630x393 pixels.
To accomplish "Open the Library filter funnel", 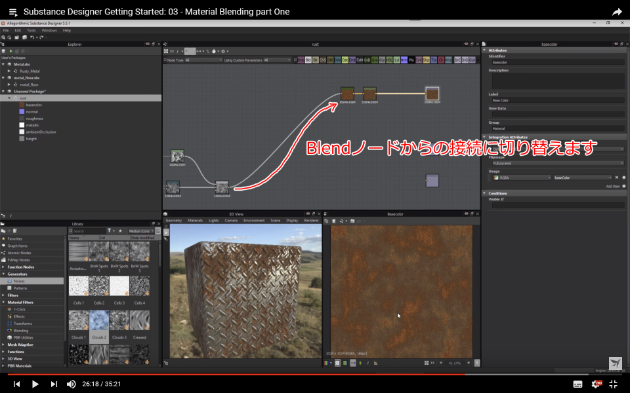I will pos(110,231).
